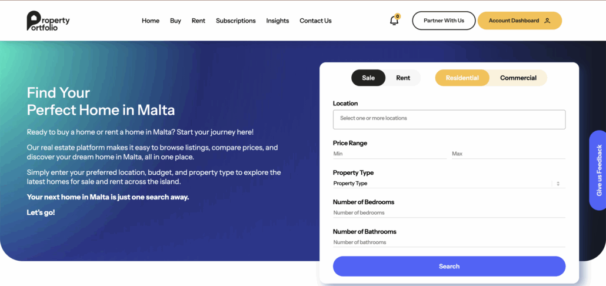This screenshot has width=606, height=286.
Task: Click the Partner With Us button
Action: pyautogui.click(x=444, y=21)
